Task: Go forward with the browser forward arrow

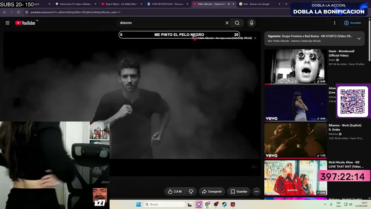Action: pyautogui.click(x=11, y=12)
